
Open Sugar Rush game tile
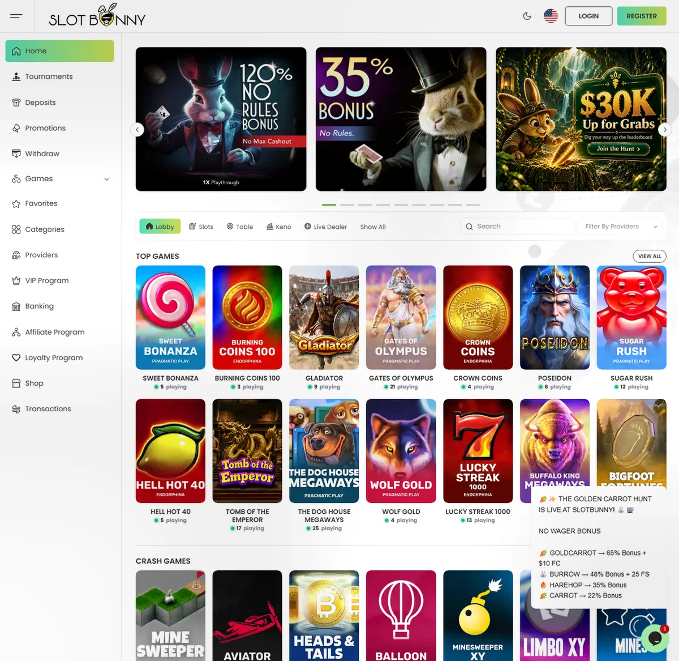point(631,318)
